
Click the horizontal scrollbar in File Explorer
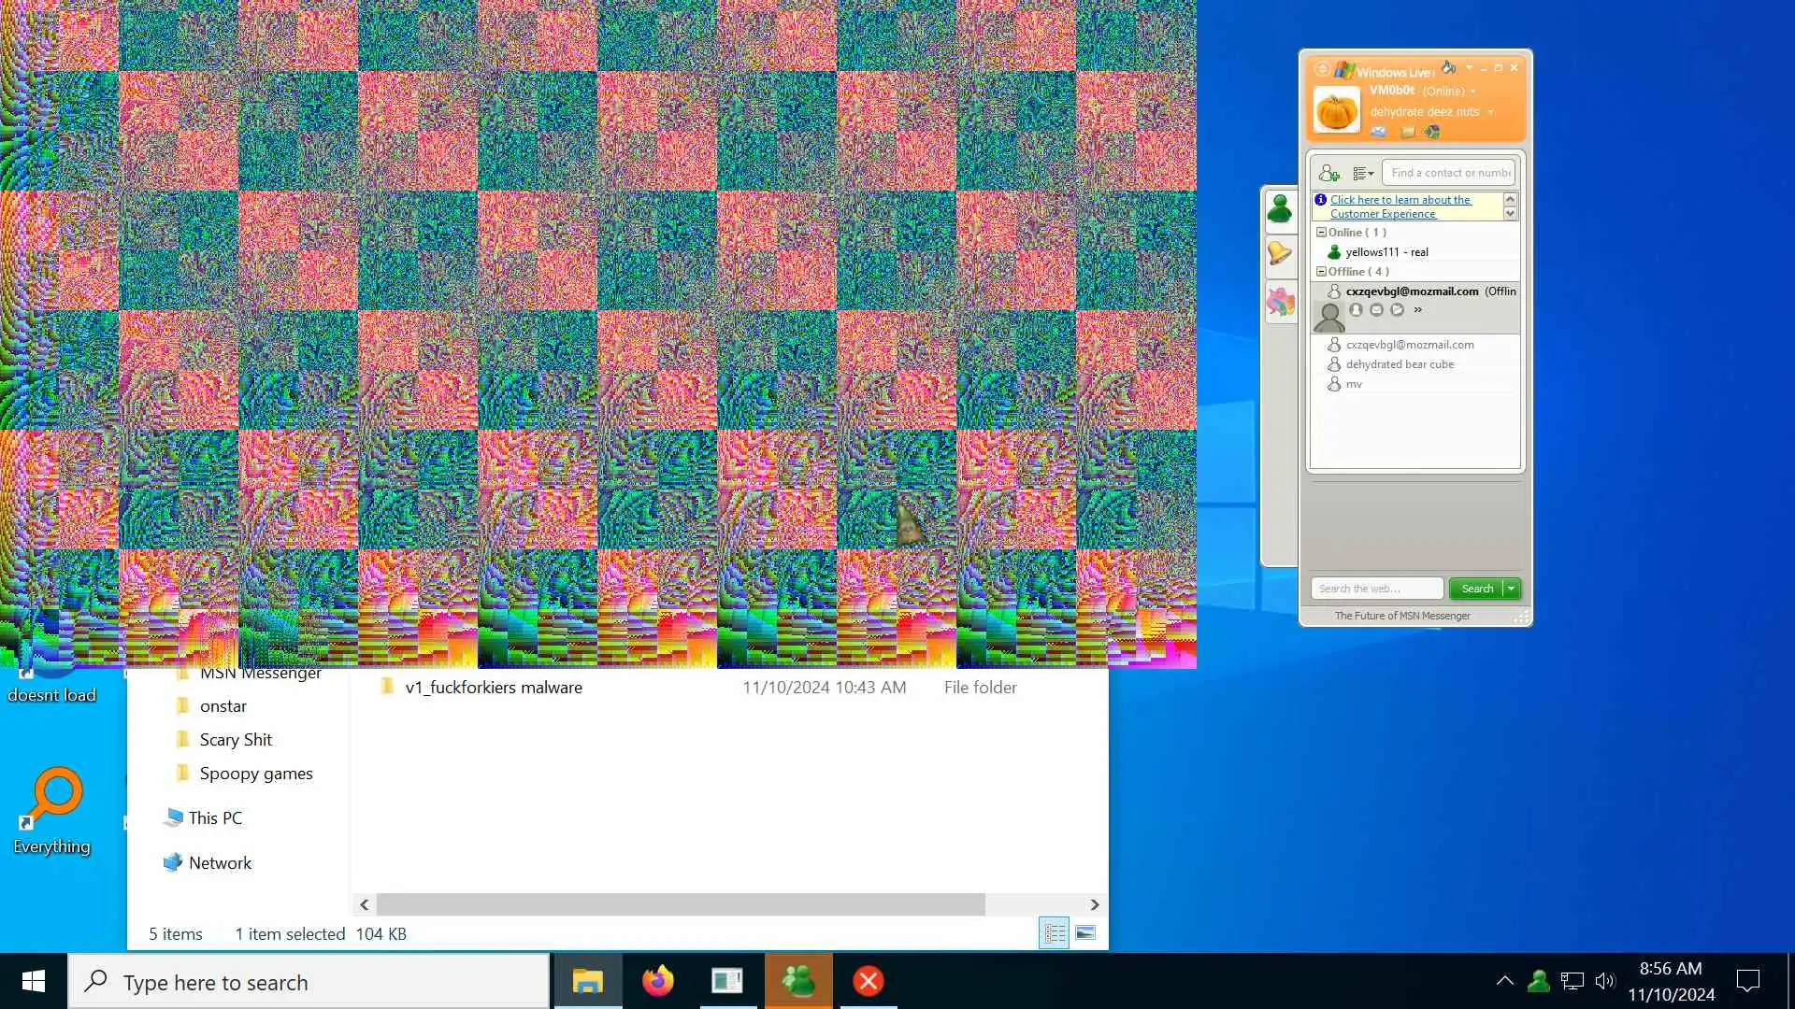[x=680, y=904]
